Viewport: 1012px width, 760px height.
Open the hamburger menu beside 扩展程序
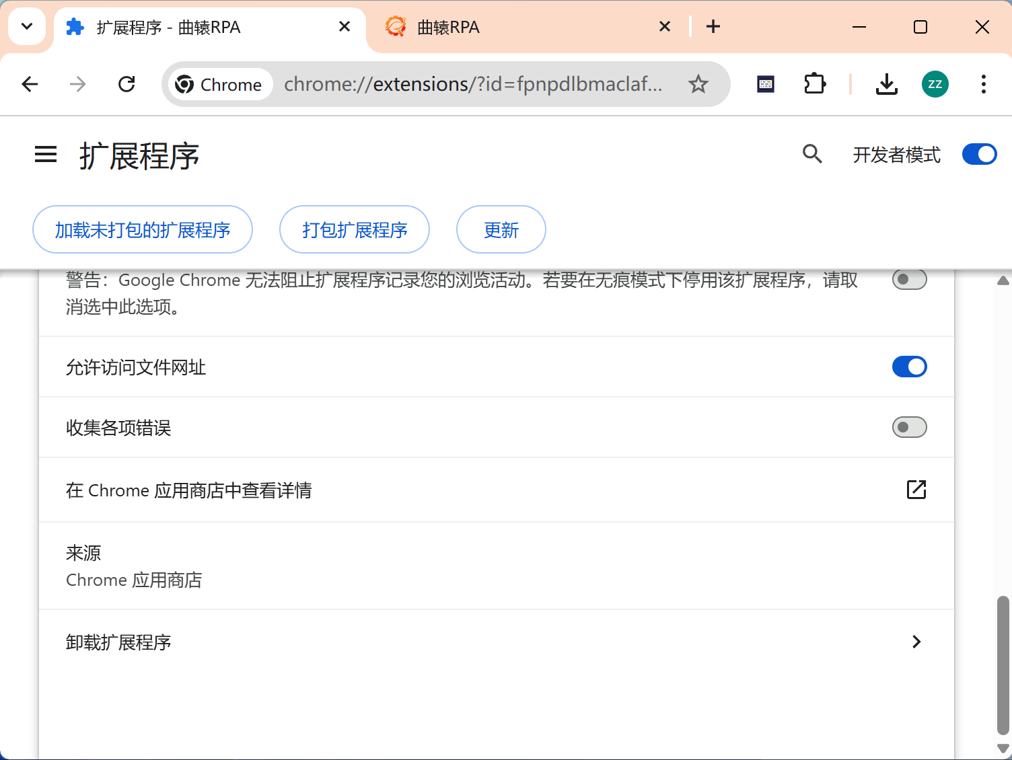(46, 155)
